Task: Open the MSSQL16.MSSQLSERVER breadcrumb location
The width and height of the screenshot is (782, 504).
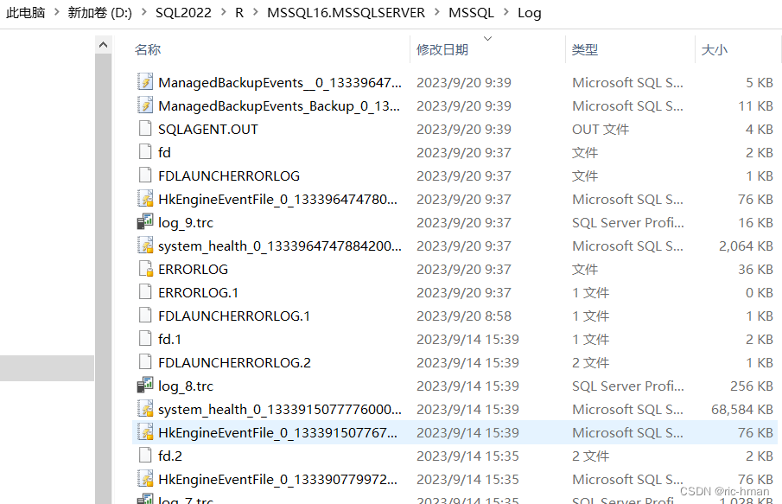Action: 346,13
